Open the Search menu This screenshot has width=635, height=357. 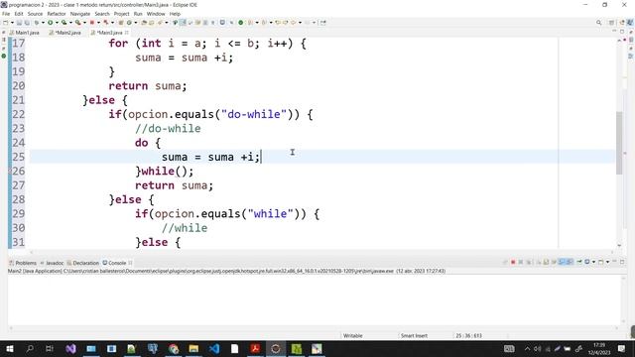102,14
